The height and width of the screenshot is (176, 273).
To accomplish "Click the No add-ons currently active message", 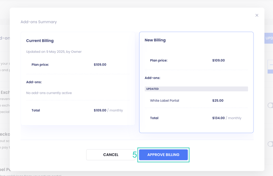I will (x=49, y=93).
